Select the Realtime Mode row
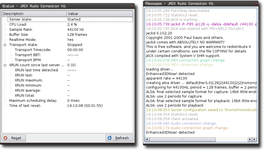 [x=70, y=40]
